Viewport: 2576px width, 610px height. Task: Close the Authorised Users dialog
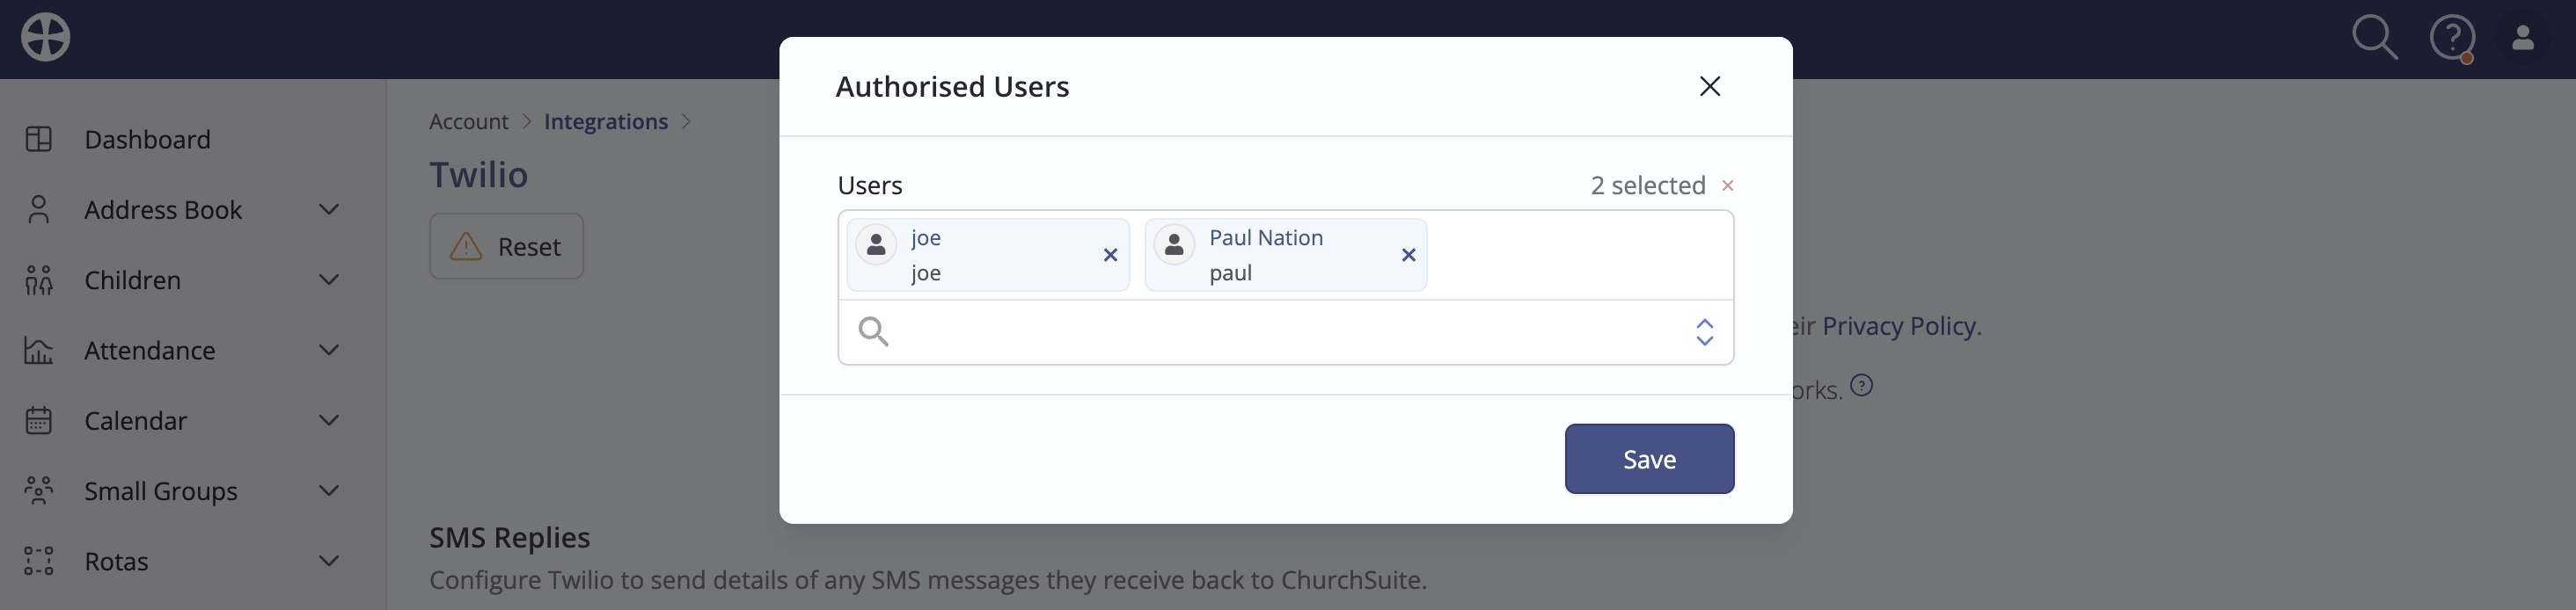[x=1709, y=87]
